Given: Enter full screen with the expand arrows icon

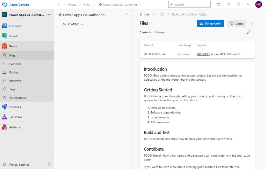Looking at the screenshot, I should pos(249,32).
